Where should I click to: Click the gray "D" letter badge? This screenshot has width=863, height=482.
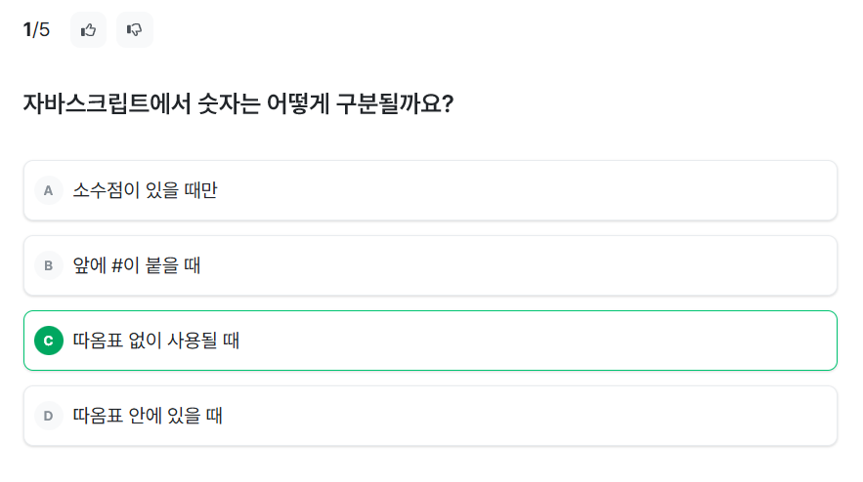[48, 416]
